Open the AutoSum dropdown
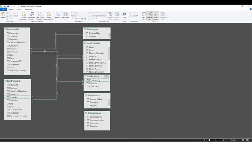252x142 pixels. pos(134,13)
